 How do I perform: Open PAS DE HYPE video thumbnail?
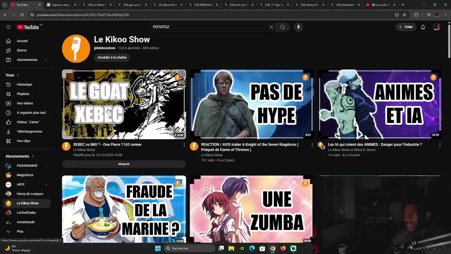point(252,104)
